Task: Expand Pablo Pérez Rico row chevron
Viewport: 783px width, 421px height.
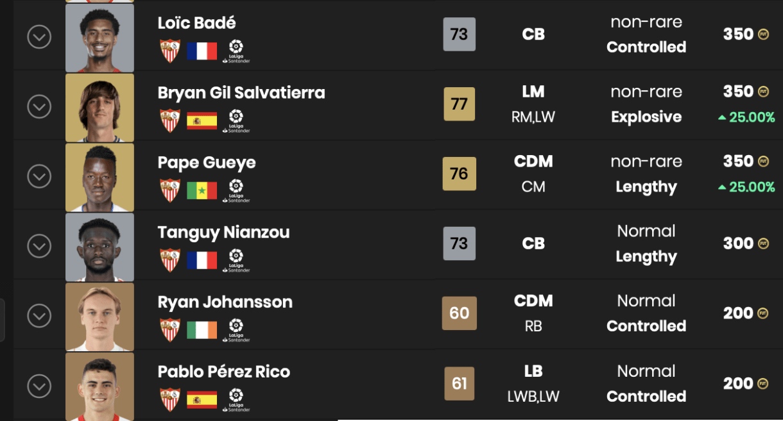Action: click(39, 386)
